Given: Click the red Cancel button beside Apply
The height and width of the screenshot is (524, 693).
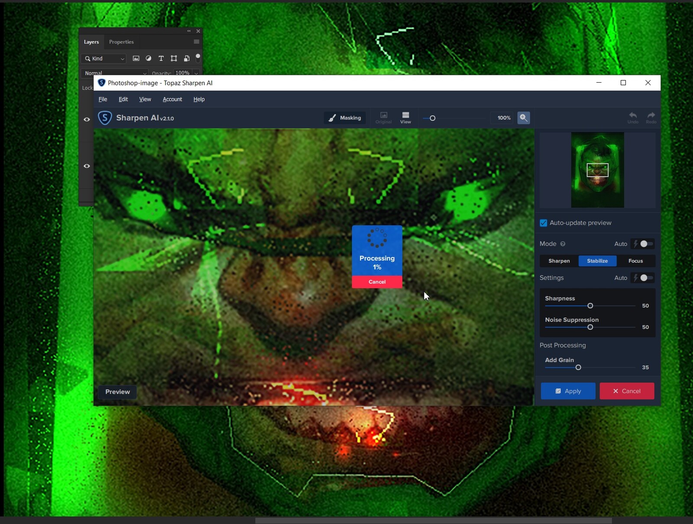Looking at the screenshot, I should pos(627,391).
